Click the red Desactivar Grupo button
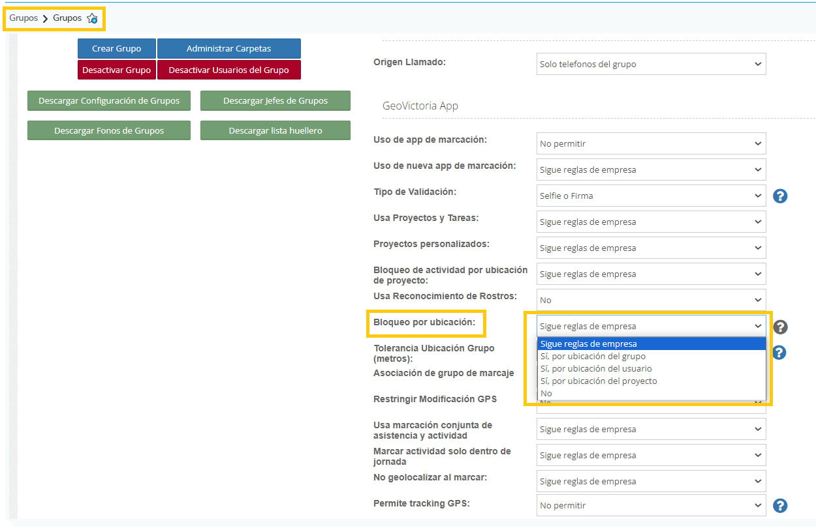816x528 pixels. tap(116, 70)
